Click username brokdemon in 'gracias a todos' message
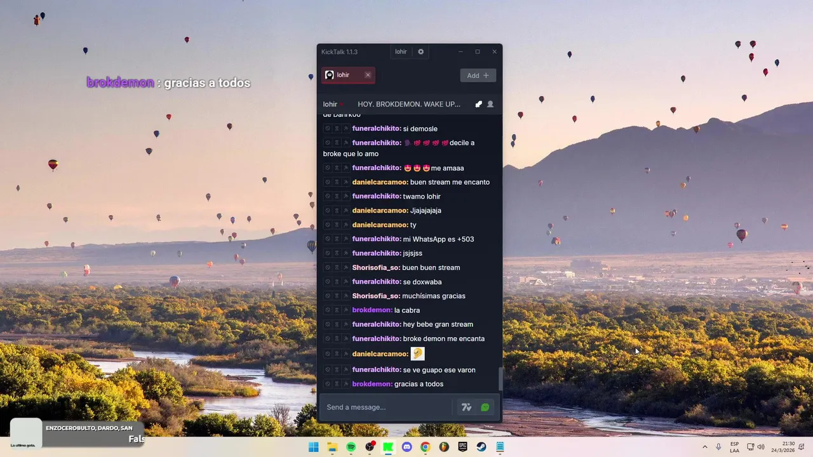The image size is (813, 457). [372, 384]
